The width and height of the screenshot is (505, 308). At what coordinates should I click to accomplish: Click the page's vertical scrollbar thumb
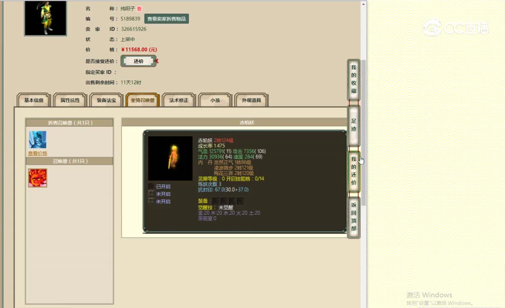pos(364,133)
